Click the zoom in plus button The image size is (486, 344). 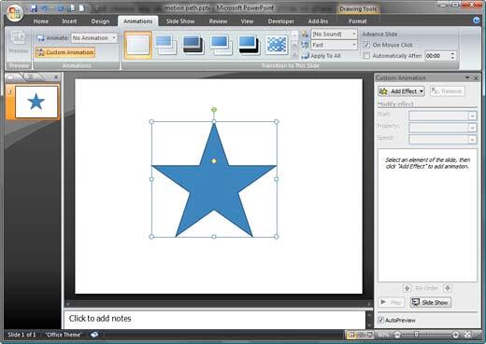(455, 335)
